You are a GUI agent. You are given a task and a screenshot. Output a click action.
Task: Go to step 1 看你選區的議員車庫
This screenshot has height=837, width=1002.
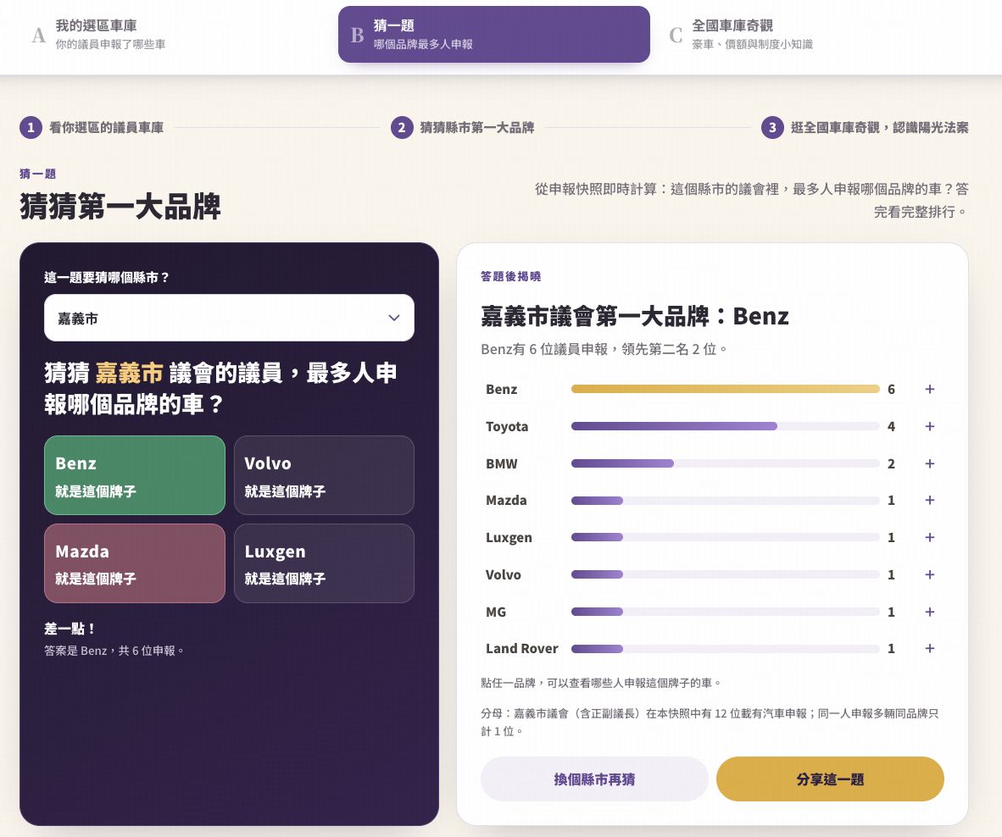92,128
